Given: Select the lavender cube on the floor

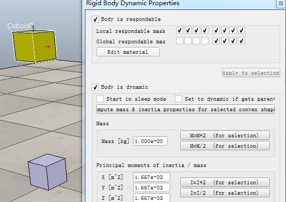Looking at the screenshot, I should (x=47, y=172).
